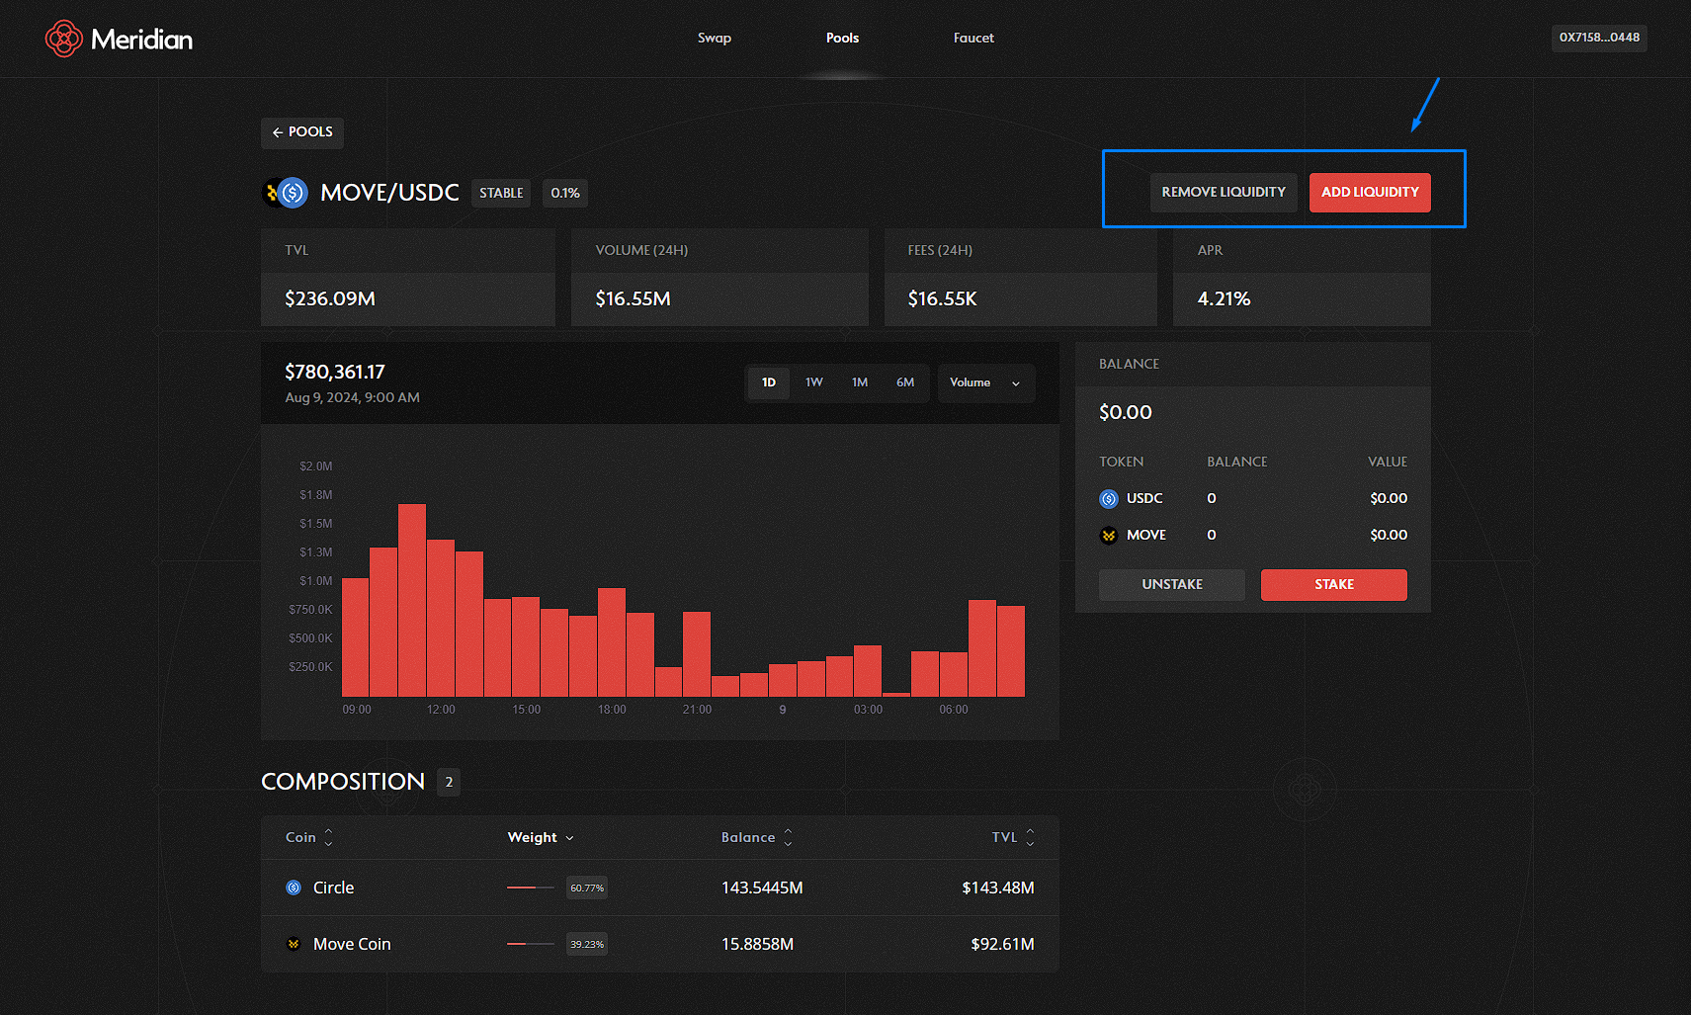Click the Add Liquidity button
Image resolution: width=1691 pixels, height=1015 pixels.
[x=1370, y=192]
